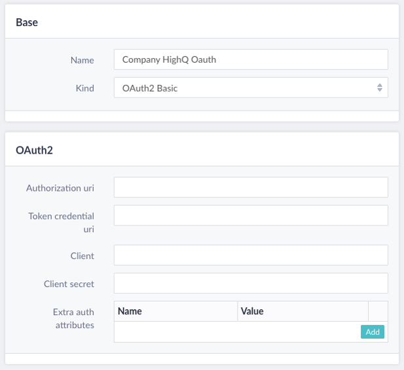The image size is (404, 370).
Task: Click the up-down arrows on Kind selector
Action: click(379, 88)
